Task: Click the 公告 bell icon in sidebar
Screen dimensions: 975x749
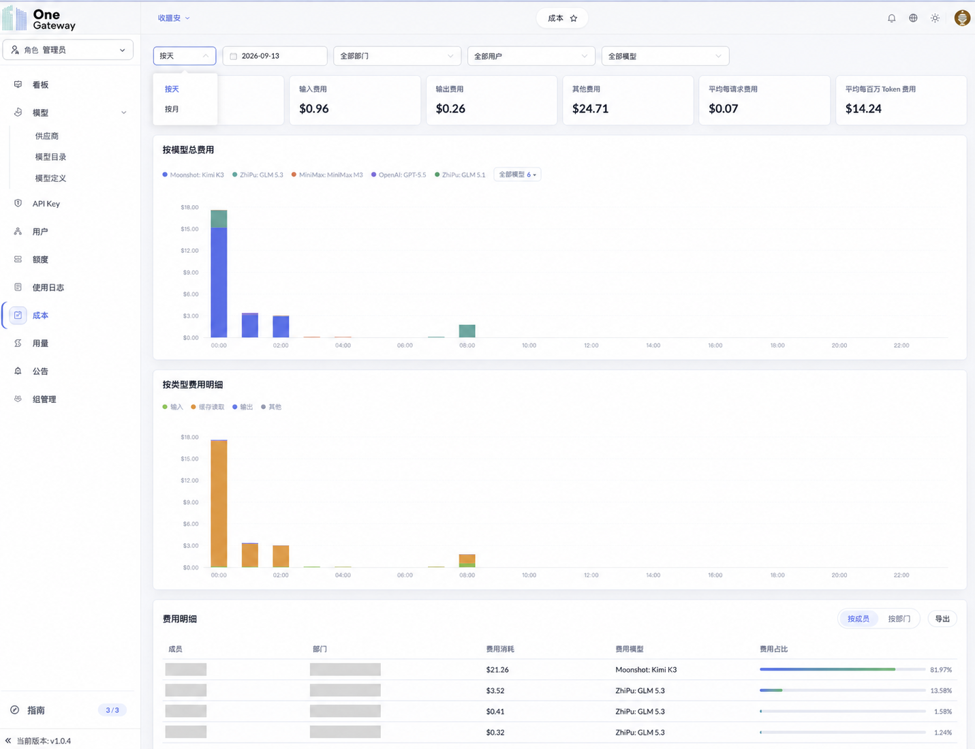Action: coord(18,371)
